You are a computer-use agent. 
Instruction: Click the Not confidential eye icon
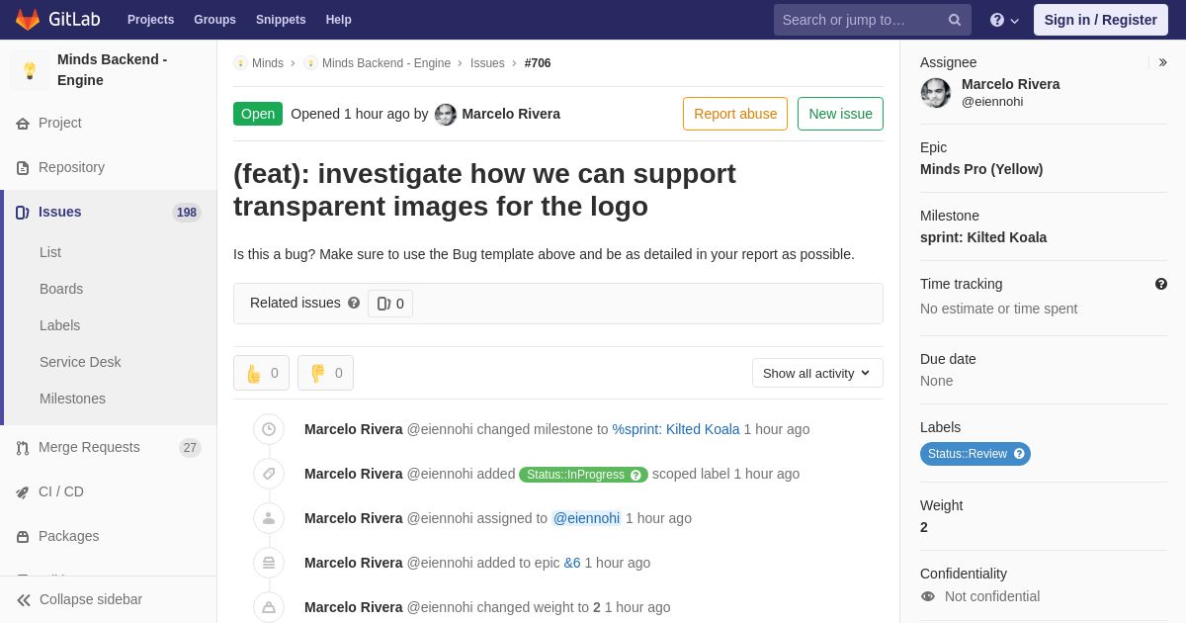[928, 596]
